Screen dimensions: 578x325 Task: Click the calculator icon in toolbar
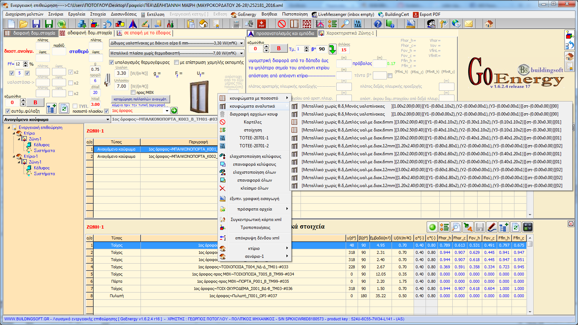click(x=236, y=24)
